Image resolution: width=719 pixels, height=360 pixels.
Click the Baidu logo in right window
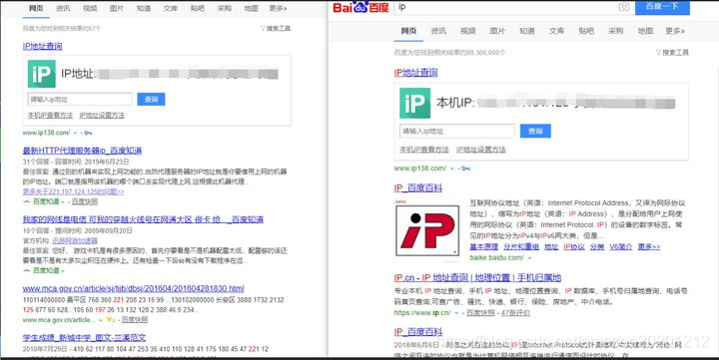coord(360,7)
